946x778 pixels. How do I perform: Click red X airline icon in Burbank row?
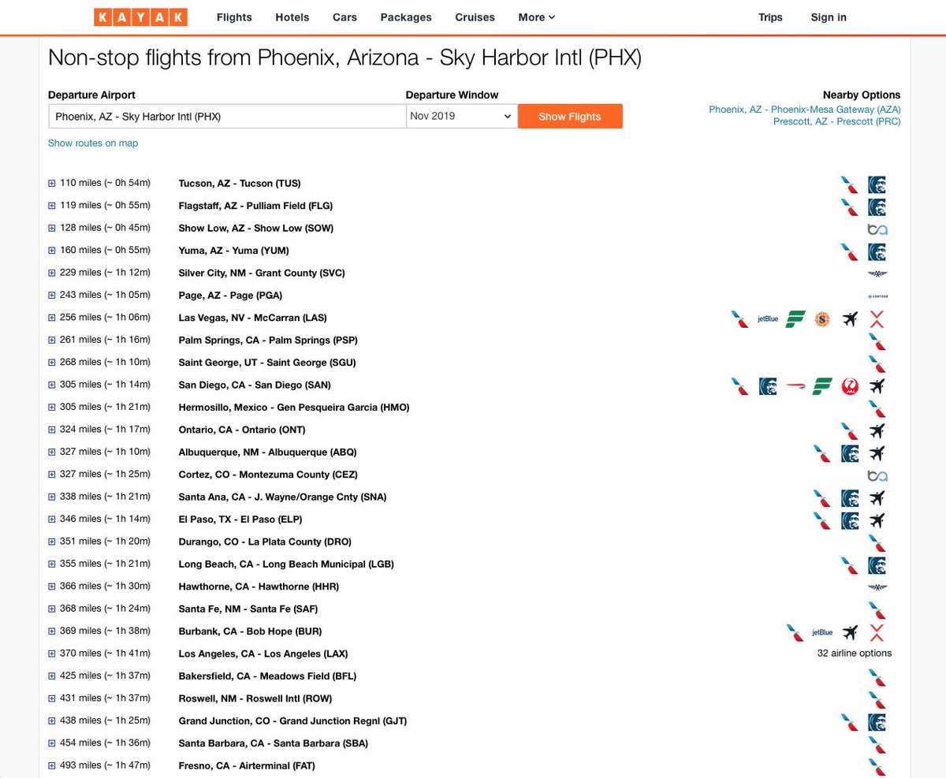877,632
